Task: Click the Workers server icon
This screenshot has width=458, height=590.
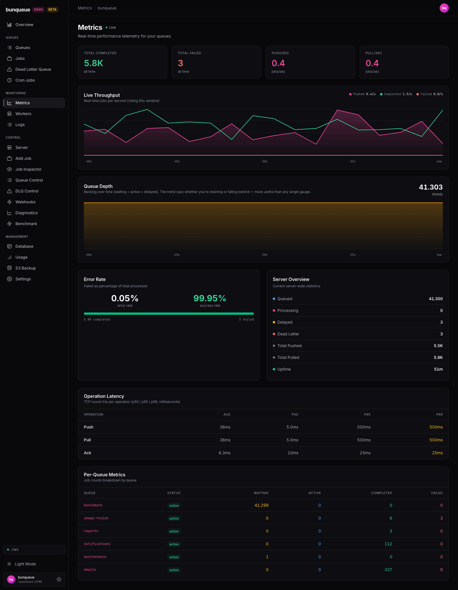Action: coord(9,114)
